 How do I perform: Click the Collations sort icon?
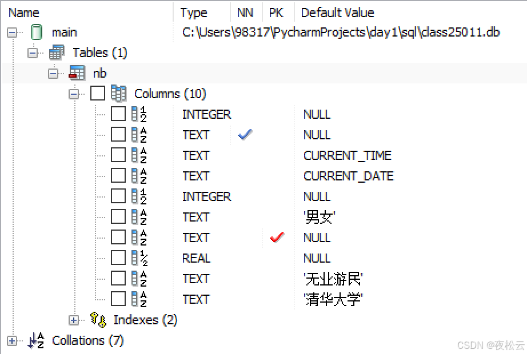(x=37, y=340)
